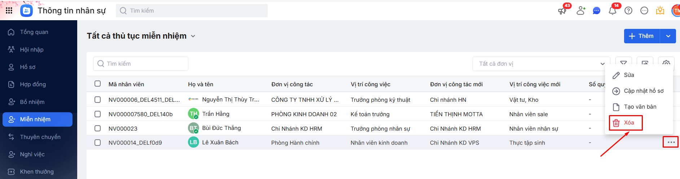Select the checkbox for Trần Hằng
The height and width of the screenshot is (179, 680).
tap(97, 114)
